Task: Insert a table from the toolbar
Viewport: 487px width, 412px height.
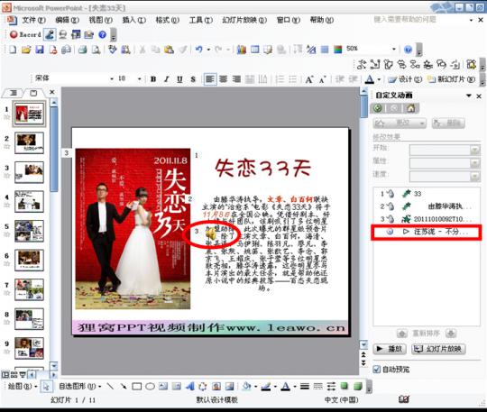Action: [254, 50]
